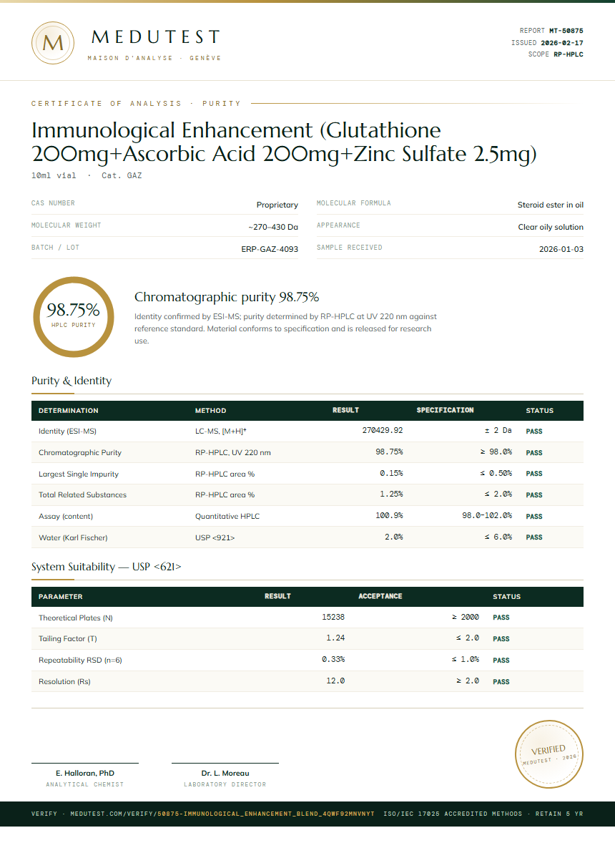Click the ACCEPTANCE column header

[380, 597]
